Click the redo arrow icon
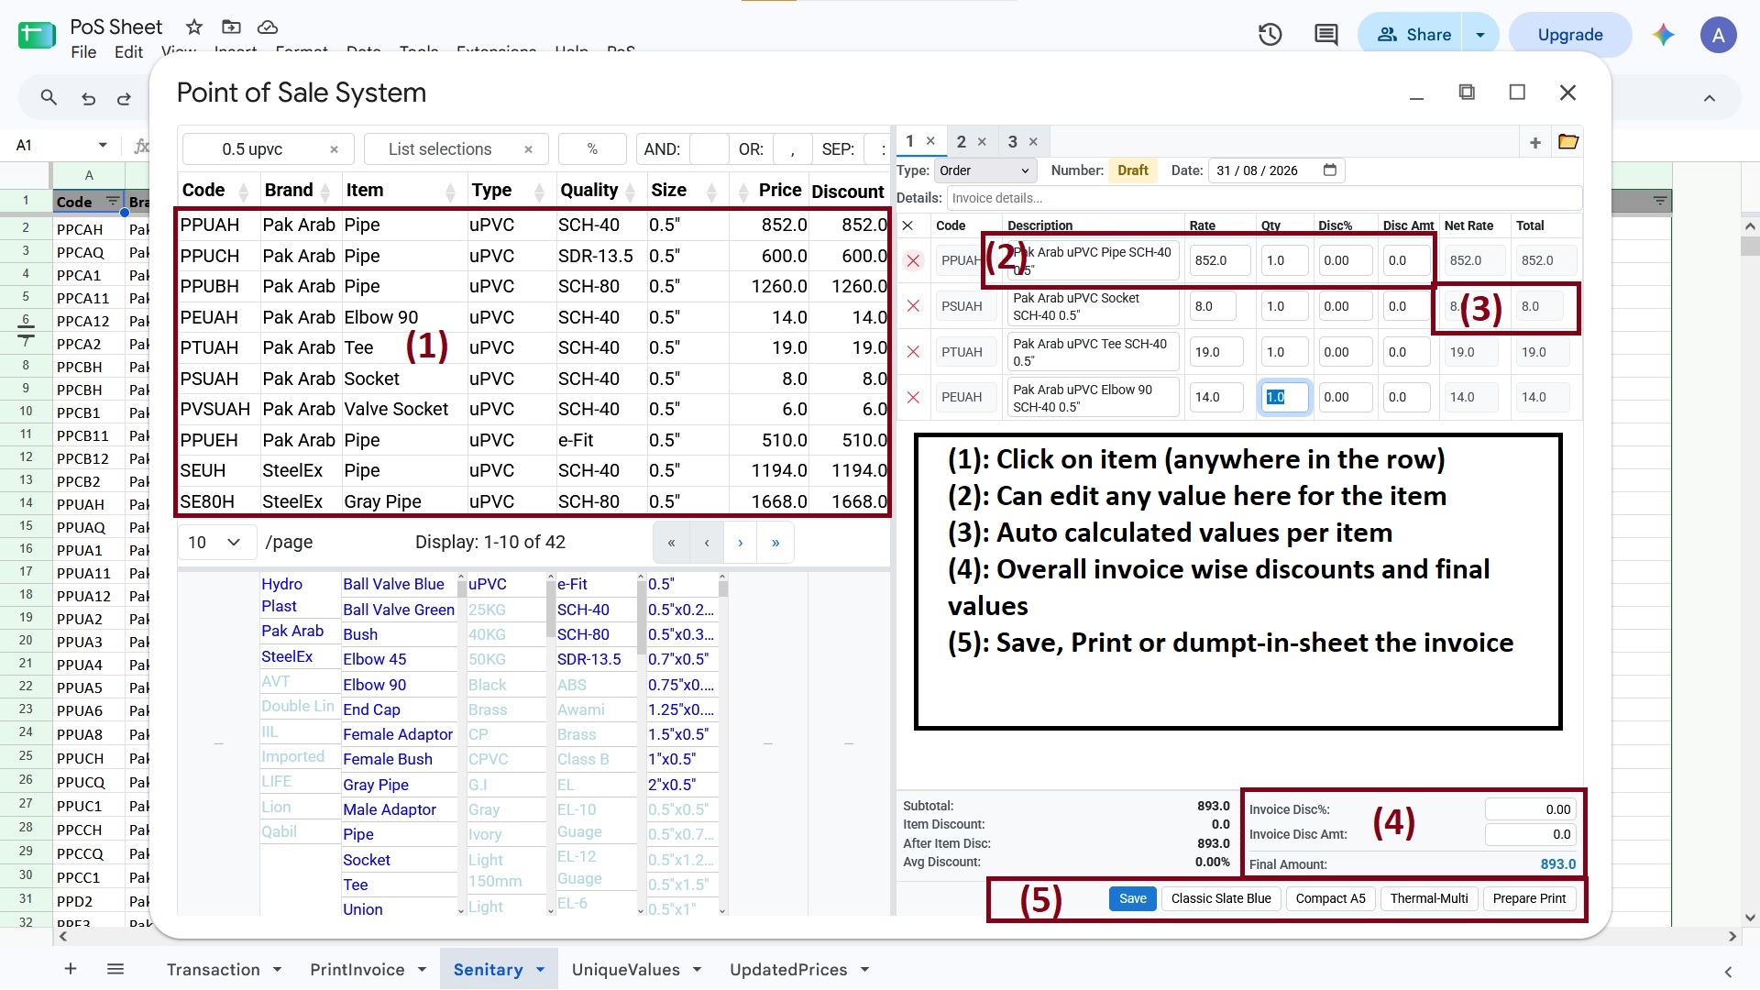 [x=124, y=98]
